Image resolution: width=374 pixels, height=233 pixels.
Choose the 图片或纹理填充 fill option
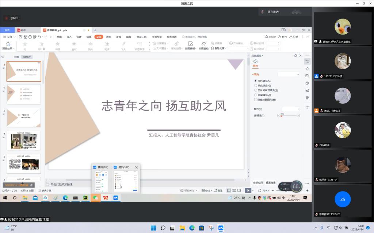[256, 90]
